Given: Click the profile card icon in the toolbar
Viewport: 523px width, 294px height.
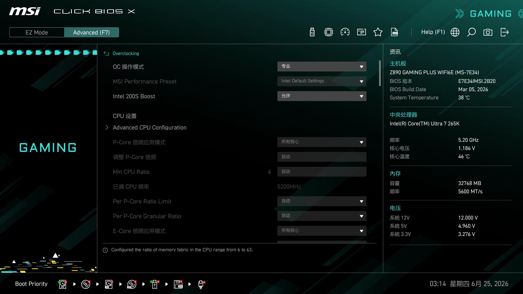Looking at the screenshot, I should [x=361, y=32].
